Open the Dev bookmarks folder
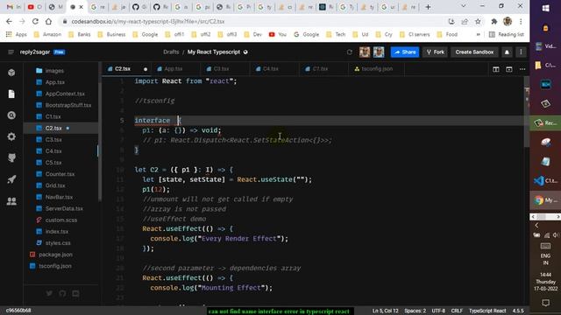Viewport: 561px width, 315px height. click(253, 35)
